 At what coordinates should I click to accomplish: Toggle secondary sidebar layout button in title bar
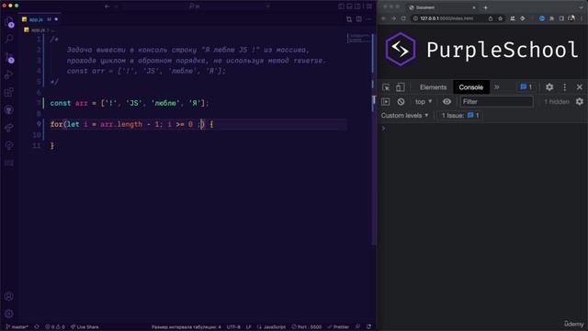(357, 6)
